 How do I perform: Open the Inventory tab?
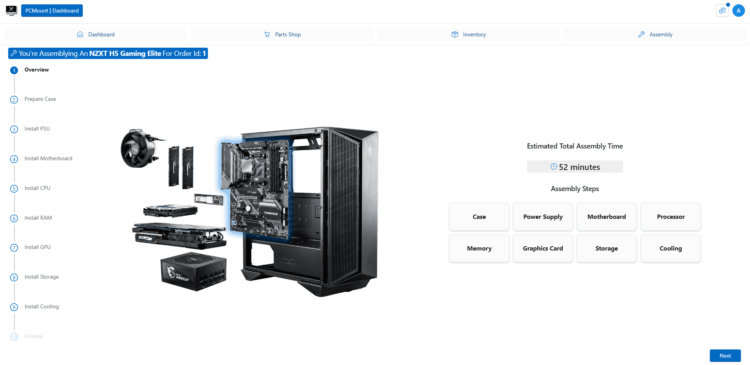468,34
